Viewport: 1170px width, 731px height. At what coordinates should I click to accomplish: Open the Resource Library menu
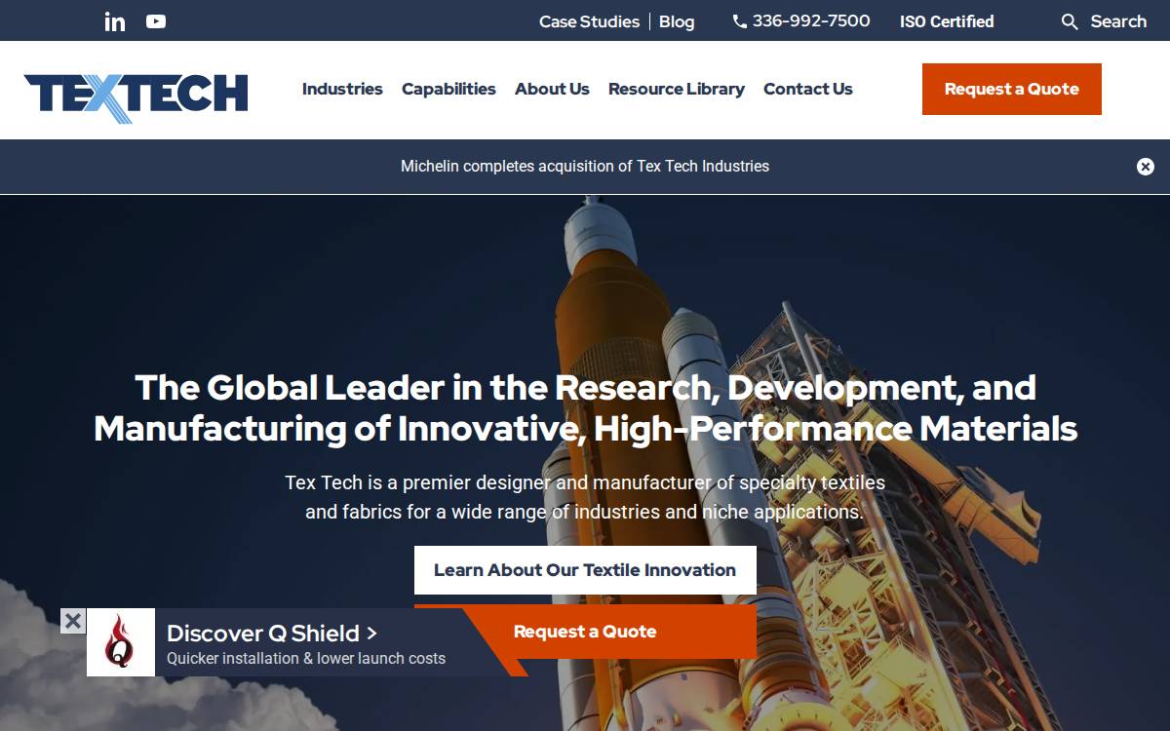677,89
